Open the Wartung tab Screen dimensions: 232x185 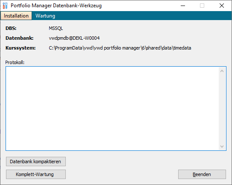pos(45,16)
